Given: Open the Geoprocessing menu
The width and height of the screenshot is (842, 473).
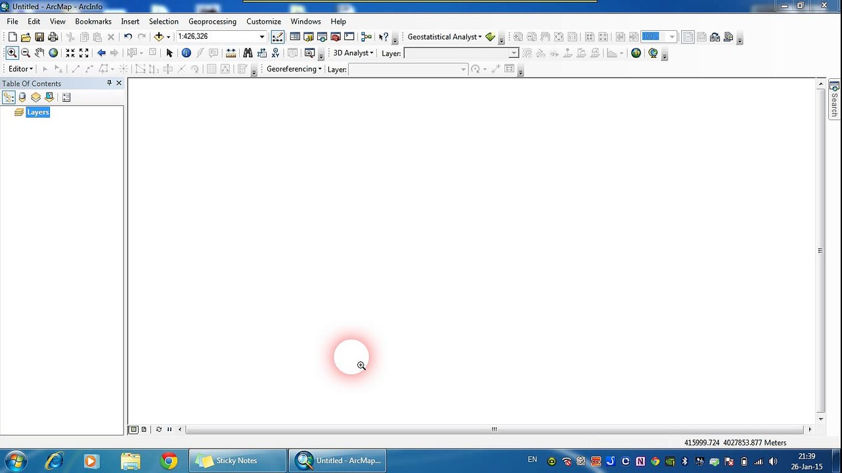Looking at the screenshot, I should 212,21.
